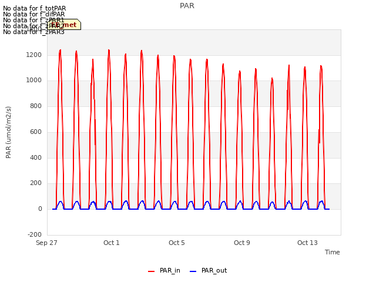This screenshot has height=282, width=376.
Task: Click the 1000 y-axis tick label
Action: [34, 80]
